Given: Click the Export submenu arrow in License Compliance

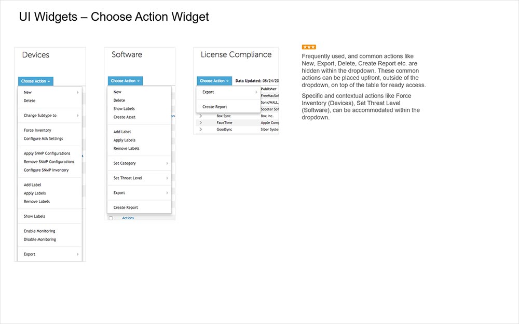Looking at the screenshot, I should tap(256, 92).
